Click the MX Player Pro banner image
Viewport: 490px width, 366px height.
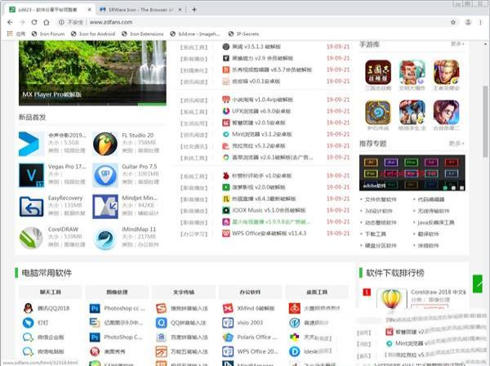point(92,73)
